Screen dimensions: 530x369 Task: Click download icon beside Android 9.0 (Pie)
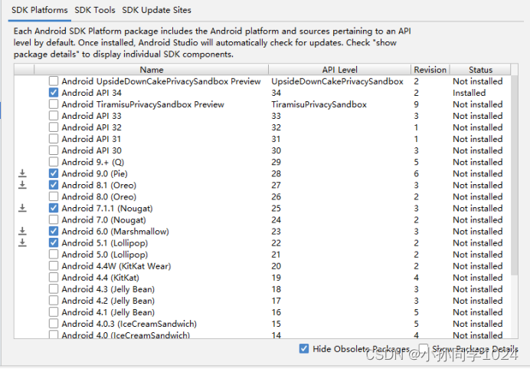pyautogui.click(x=22, y=173)
